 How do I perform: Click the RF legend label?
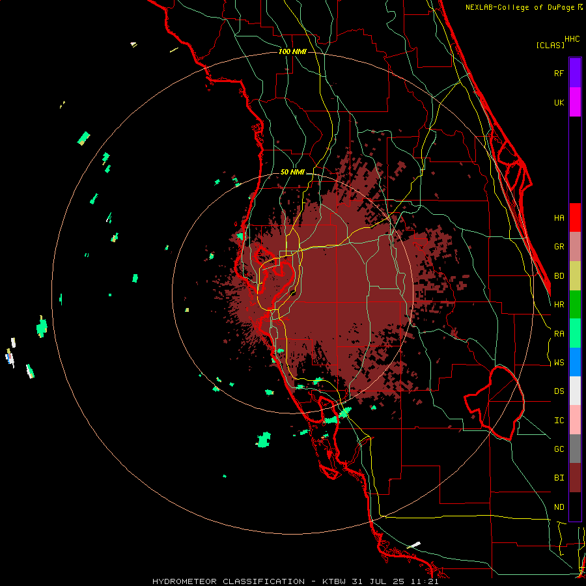(x=559, y=73)
